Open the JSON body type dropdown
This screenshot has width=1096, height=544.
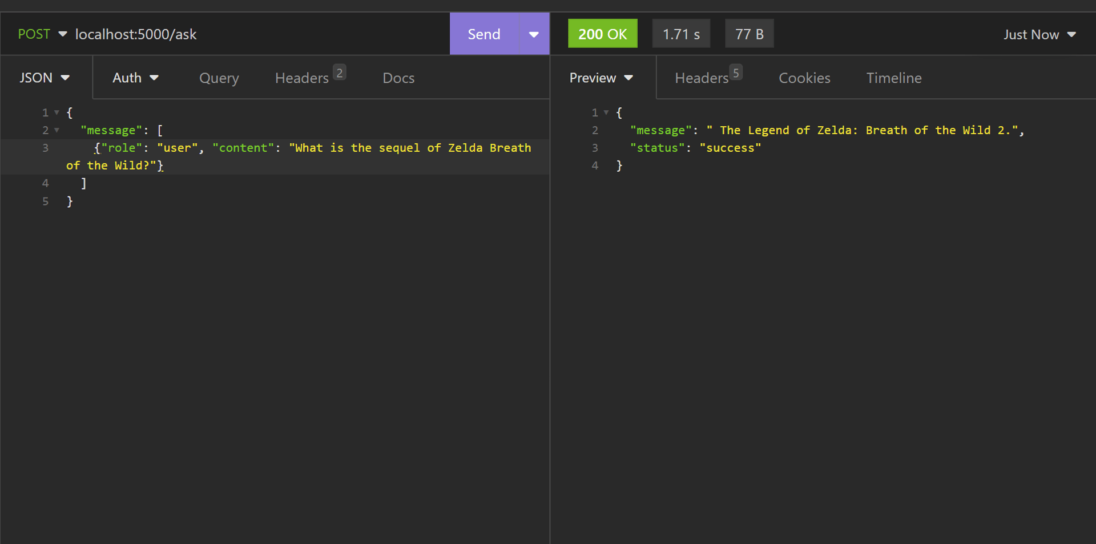click(x=45, y=78)
